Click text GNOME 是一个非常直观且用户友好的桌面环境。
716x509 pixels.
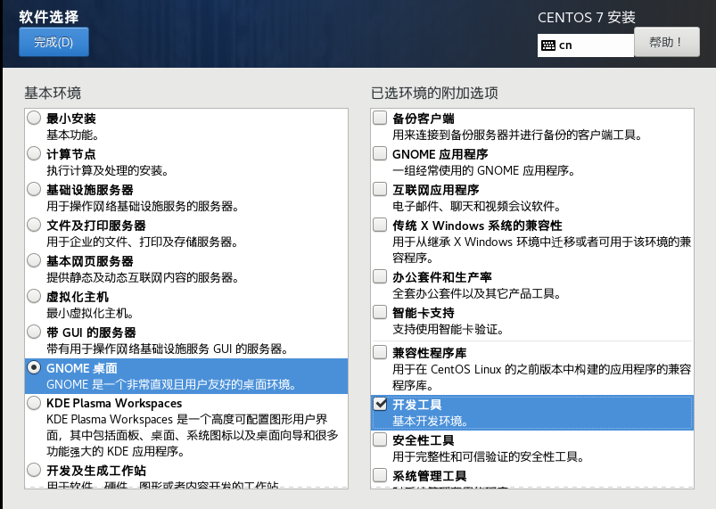171,384
